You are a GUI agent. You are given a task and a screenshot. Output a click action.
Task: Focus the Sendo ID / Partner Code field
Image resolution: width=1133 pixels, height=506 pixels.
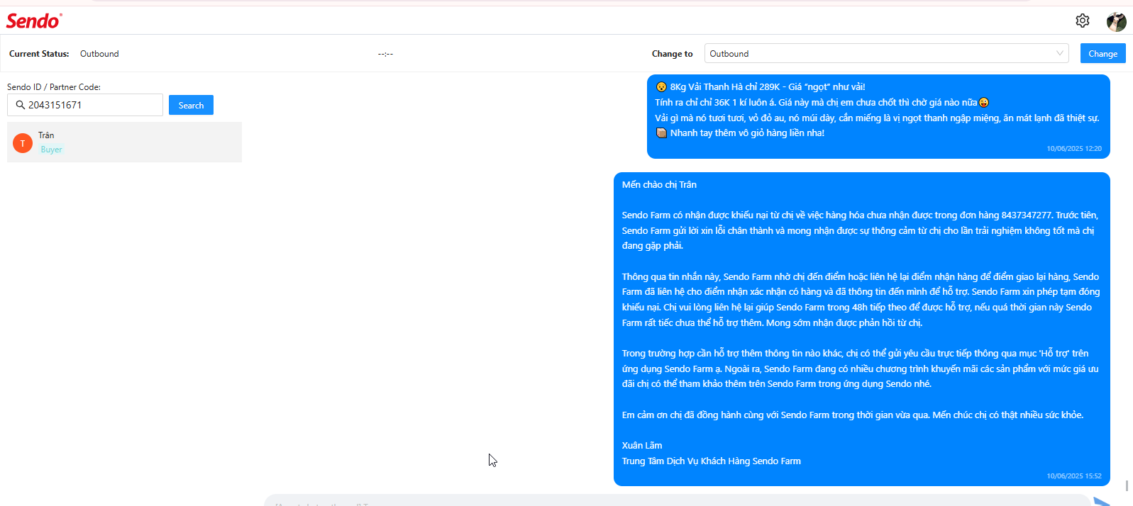[x=85, y=105]
